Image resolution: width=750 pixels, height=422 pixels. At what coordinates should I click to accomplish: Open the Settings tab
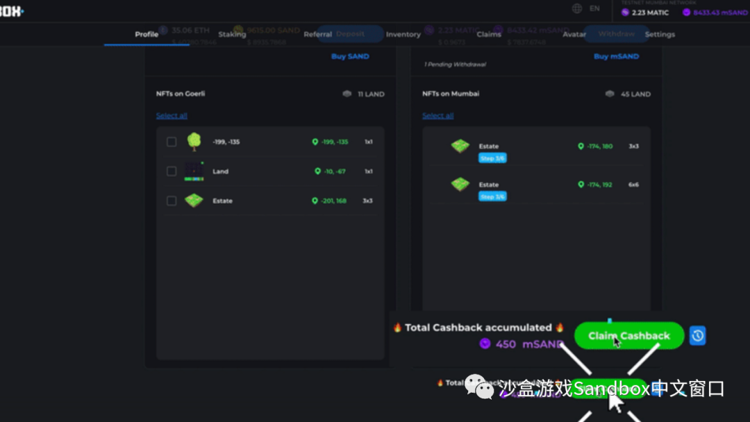pyautogui.click(x=660, y=35)
